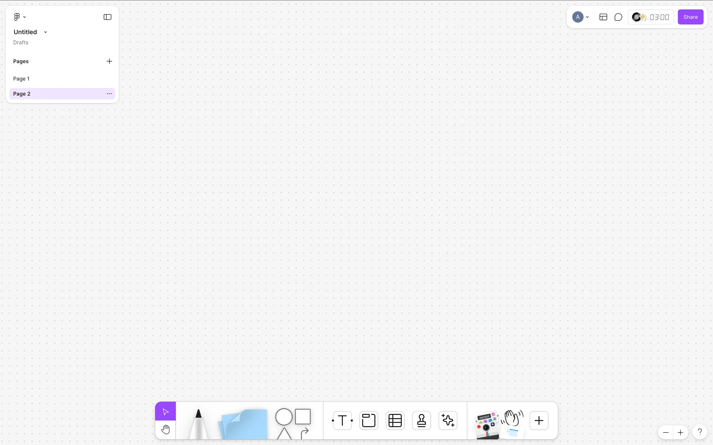
Task: Add a new page
Action: pyautogui.click(x=109, y=61)
